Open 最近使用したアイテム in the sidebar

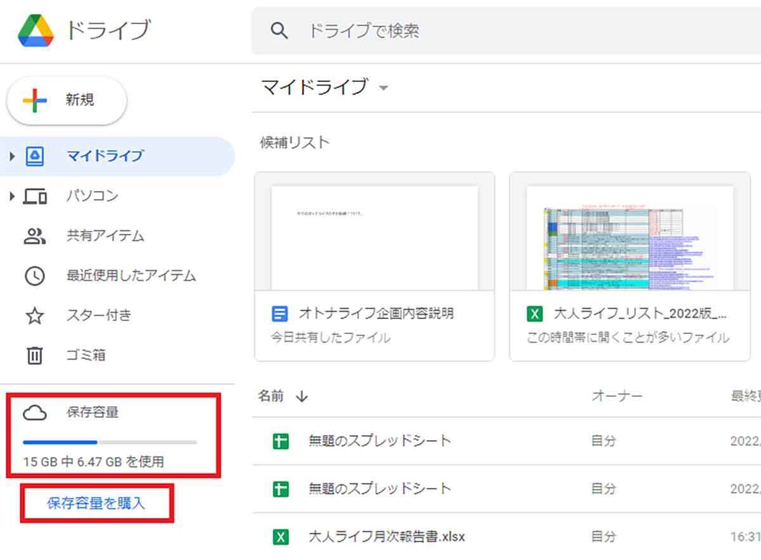(131, 276)
